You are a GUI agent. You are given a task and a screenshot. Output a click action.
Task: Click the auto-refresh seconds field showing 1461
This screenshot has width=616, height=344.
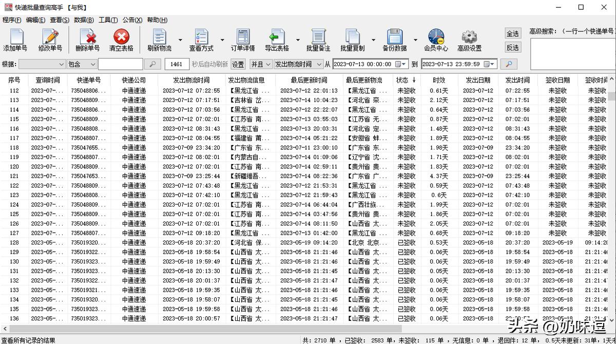[177, 64]
